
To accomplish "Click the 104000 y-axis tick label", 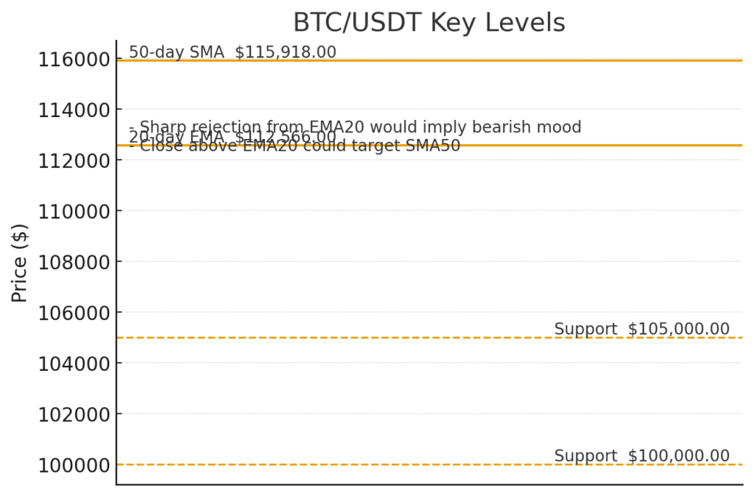I will (x=74, y=364).
